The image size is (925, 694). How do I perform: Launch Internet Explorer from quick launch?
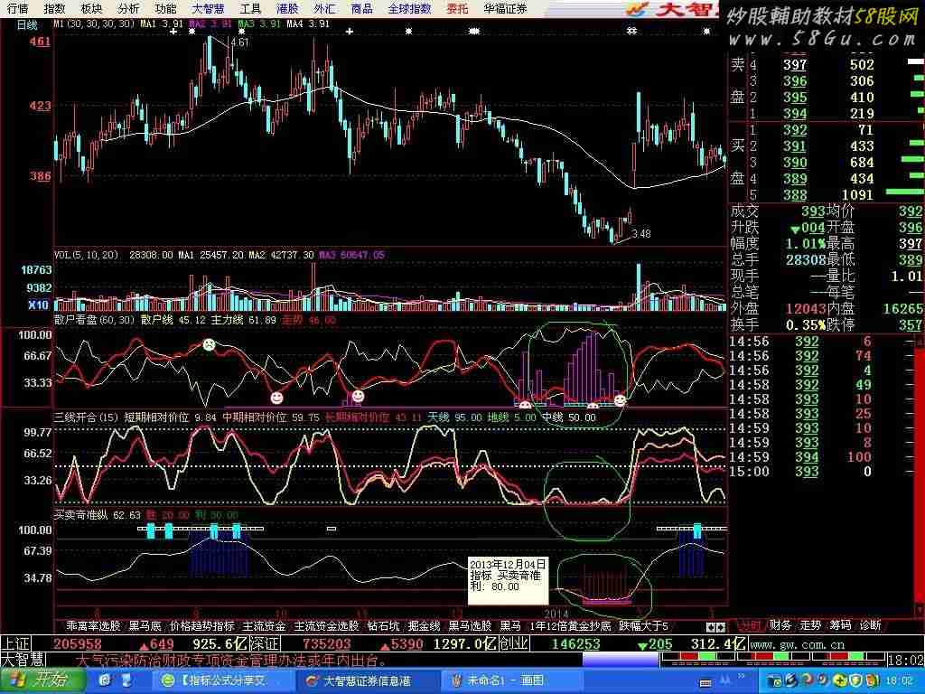[106, 680]
